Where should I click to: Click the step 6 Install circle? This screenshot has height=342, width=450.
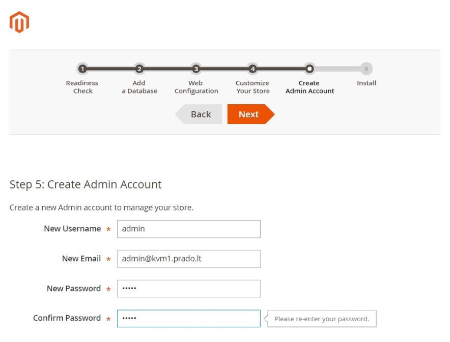coord(366,69)
